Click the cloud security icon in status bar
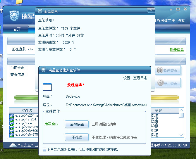The image size is (196, 159). pos(13,145)
